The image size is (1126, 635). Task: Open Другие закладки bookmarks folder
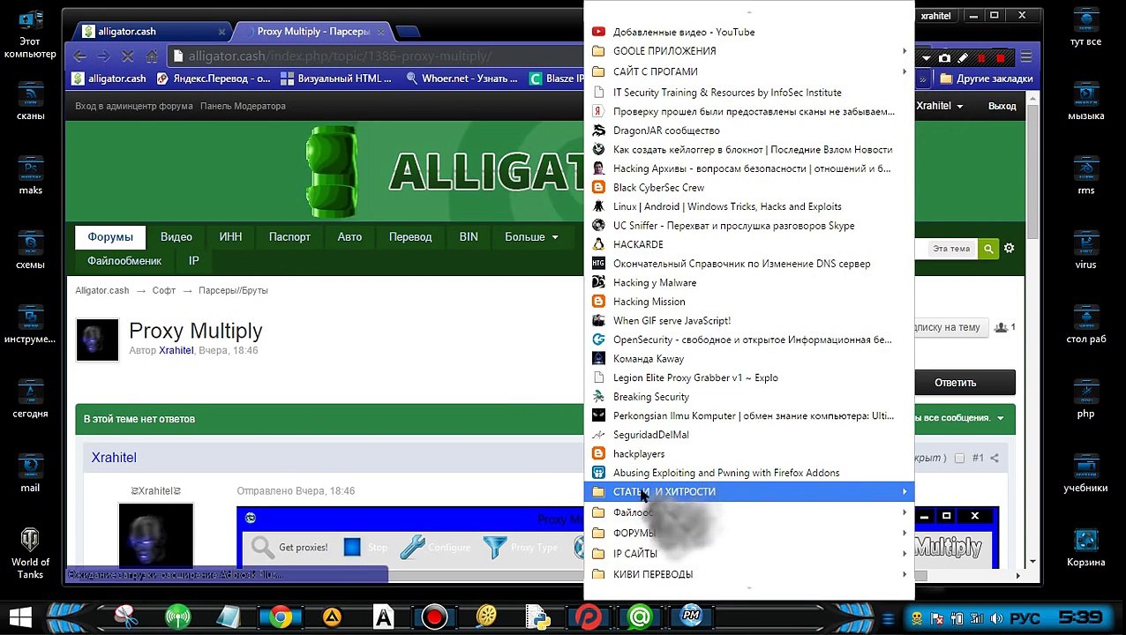tap(987, 78)
